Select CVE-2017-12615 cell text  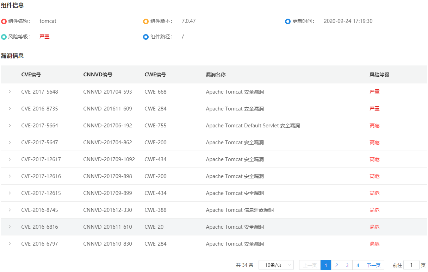point(41,193)
